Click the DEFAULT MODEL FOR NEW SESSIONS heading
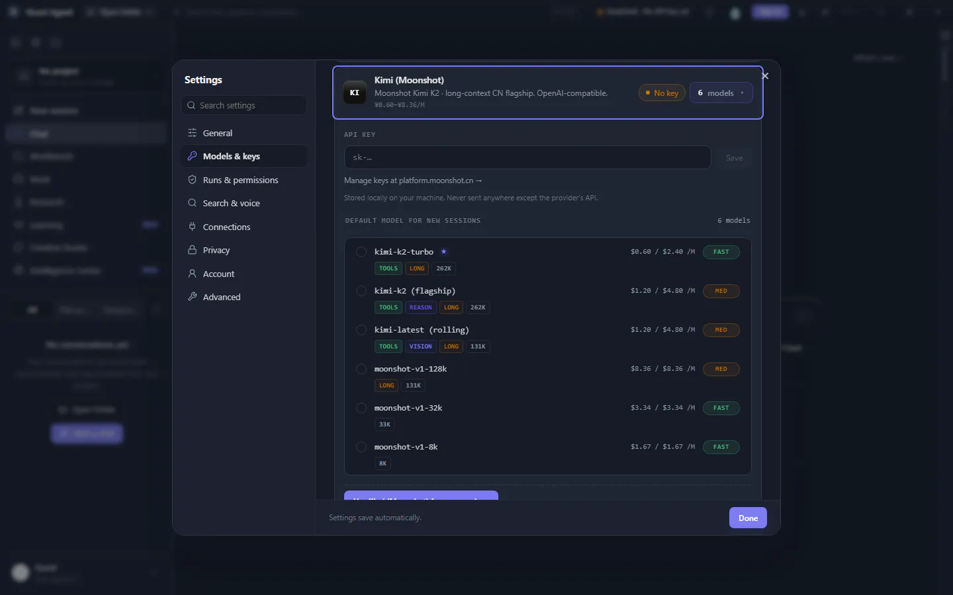This screenshot has height=595, width=953. pyautogui.click(x=413, y=221)
